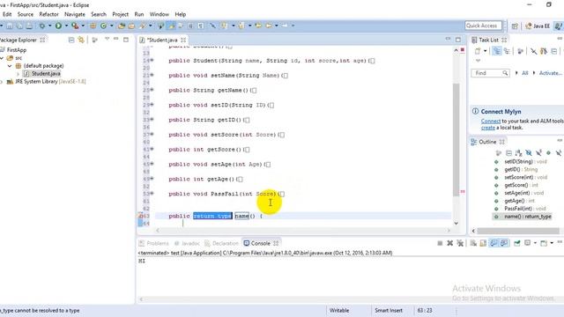This screenshot has width=564, height=317.
Task: Click the Minimize editor area icon
Action: [x=448, y=39]
